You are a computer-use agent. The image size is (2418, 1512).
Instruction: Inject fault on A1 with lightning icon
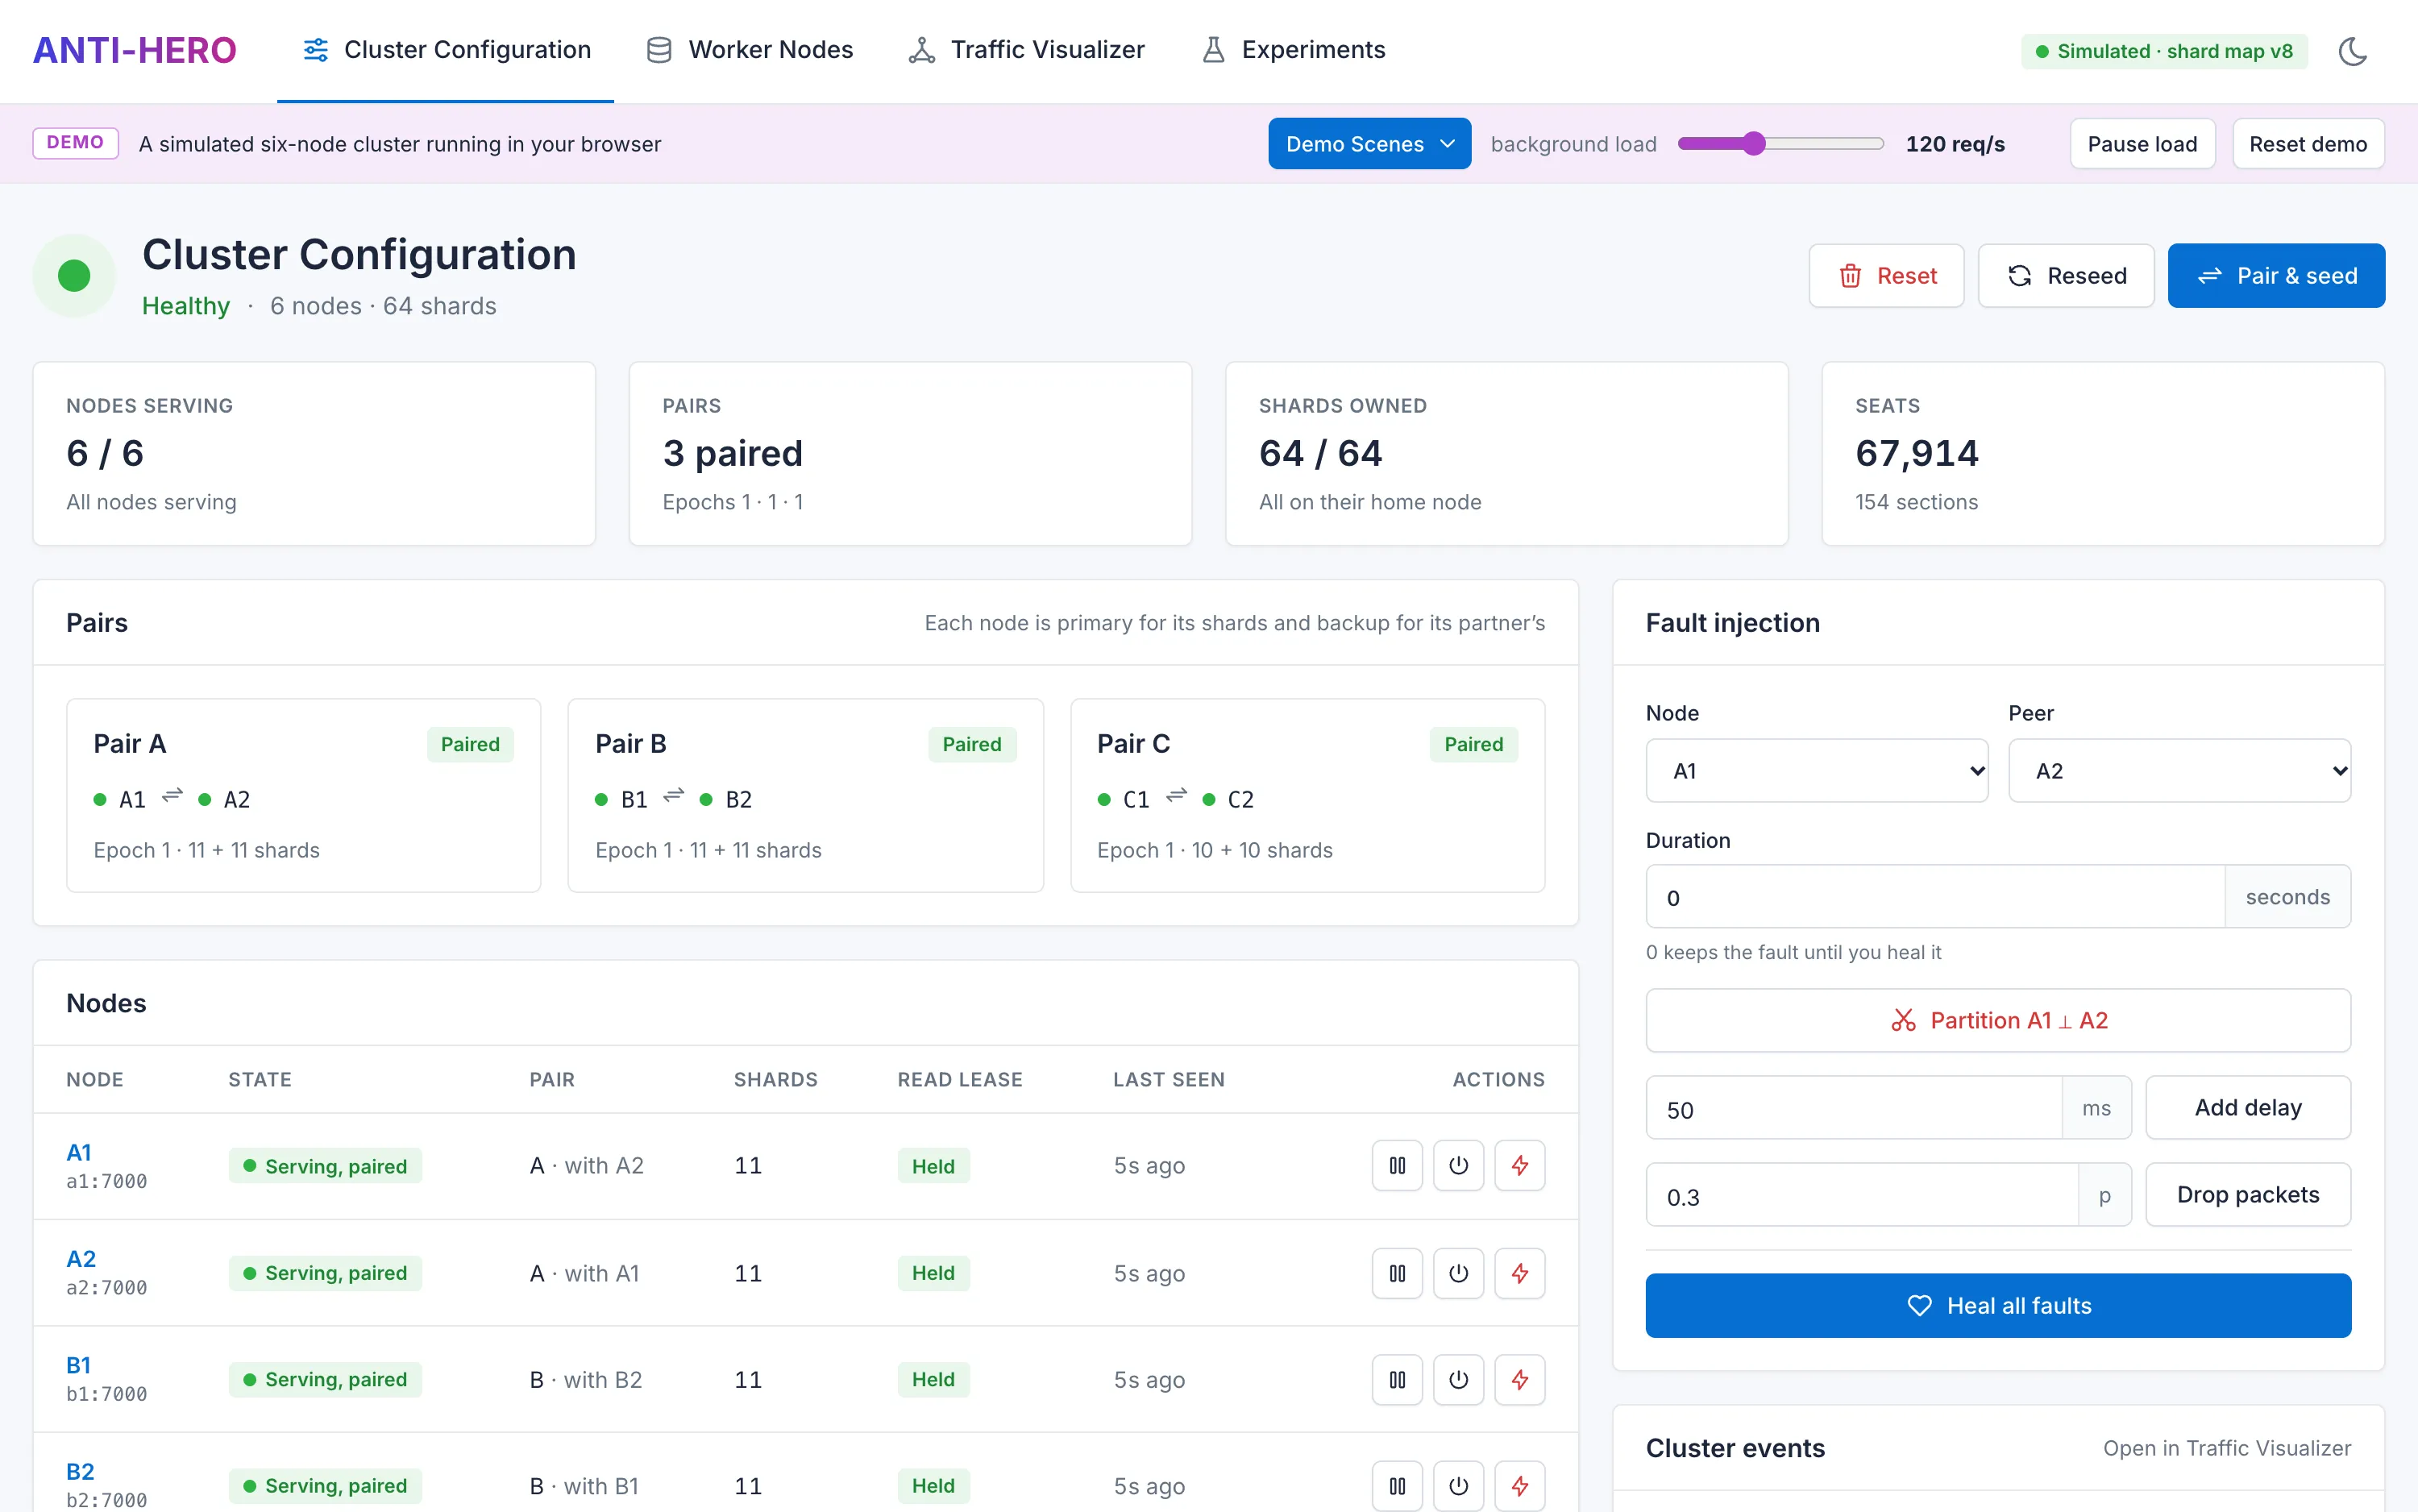(1519, 1165)
